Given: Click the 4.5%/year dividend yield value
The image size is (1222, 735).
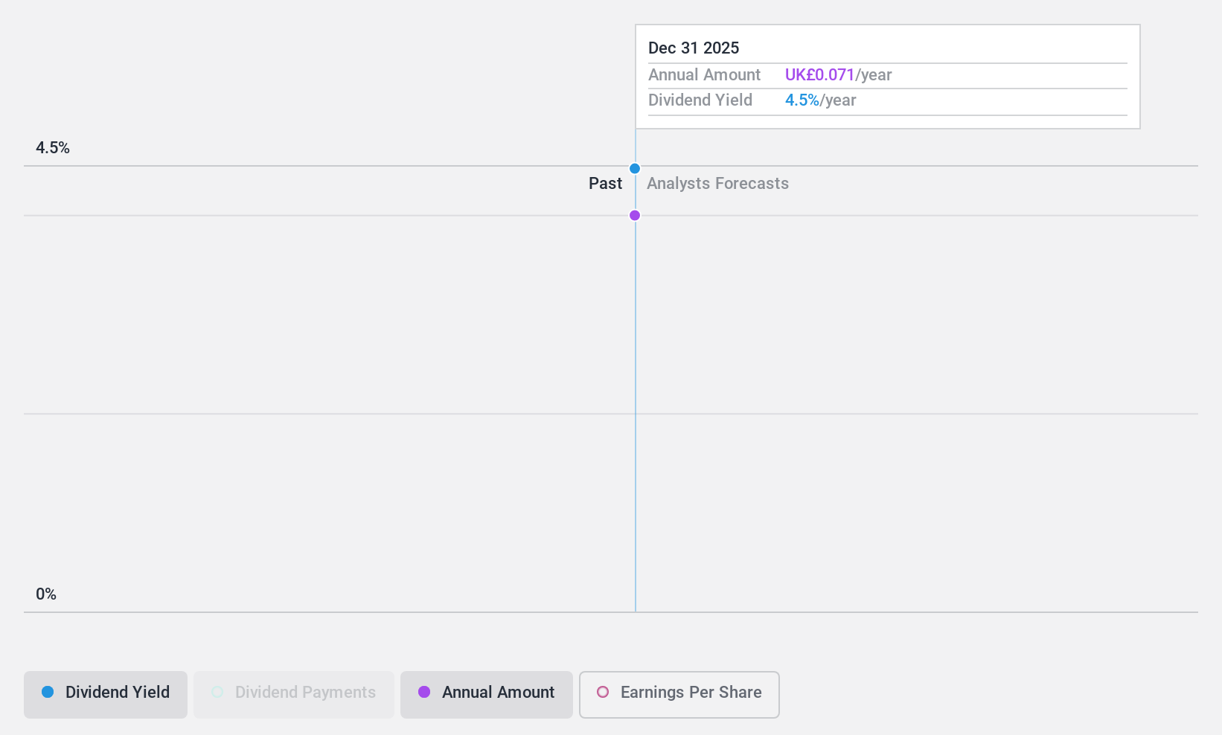Looking at the screenshot, I should point(820,100).
